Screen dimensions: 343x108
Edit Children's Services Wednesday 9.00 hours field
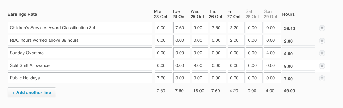(x=200, y=28)
